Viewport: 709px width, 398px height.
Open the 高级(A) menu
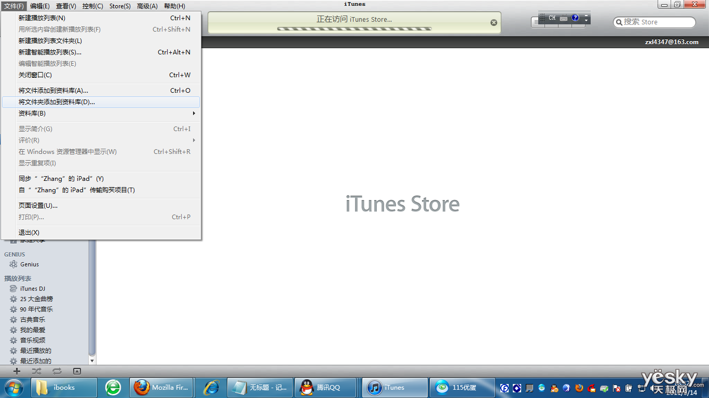[x=147, y=6]
